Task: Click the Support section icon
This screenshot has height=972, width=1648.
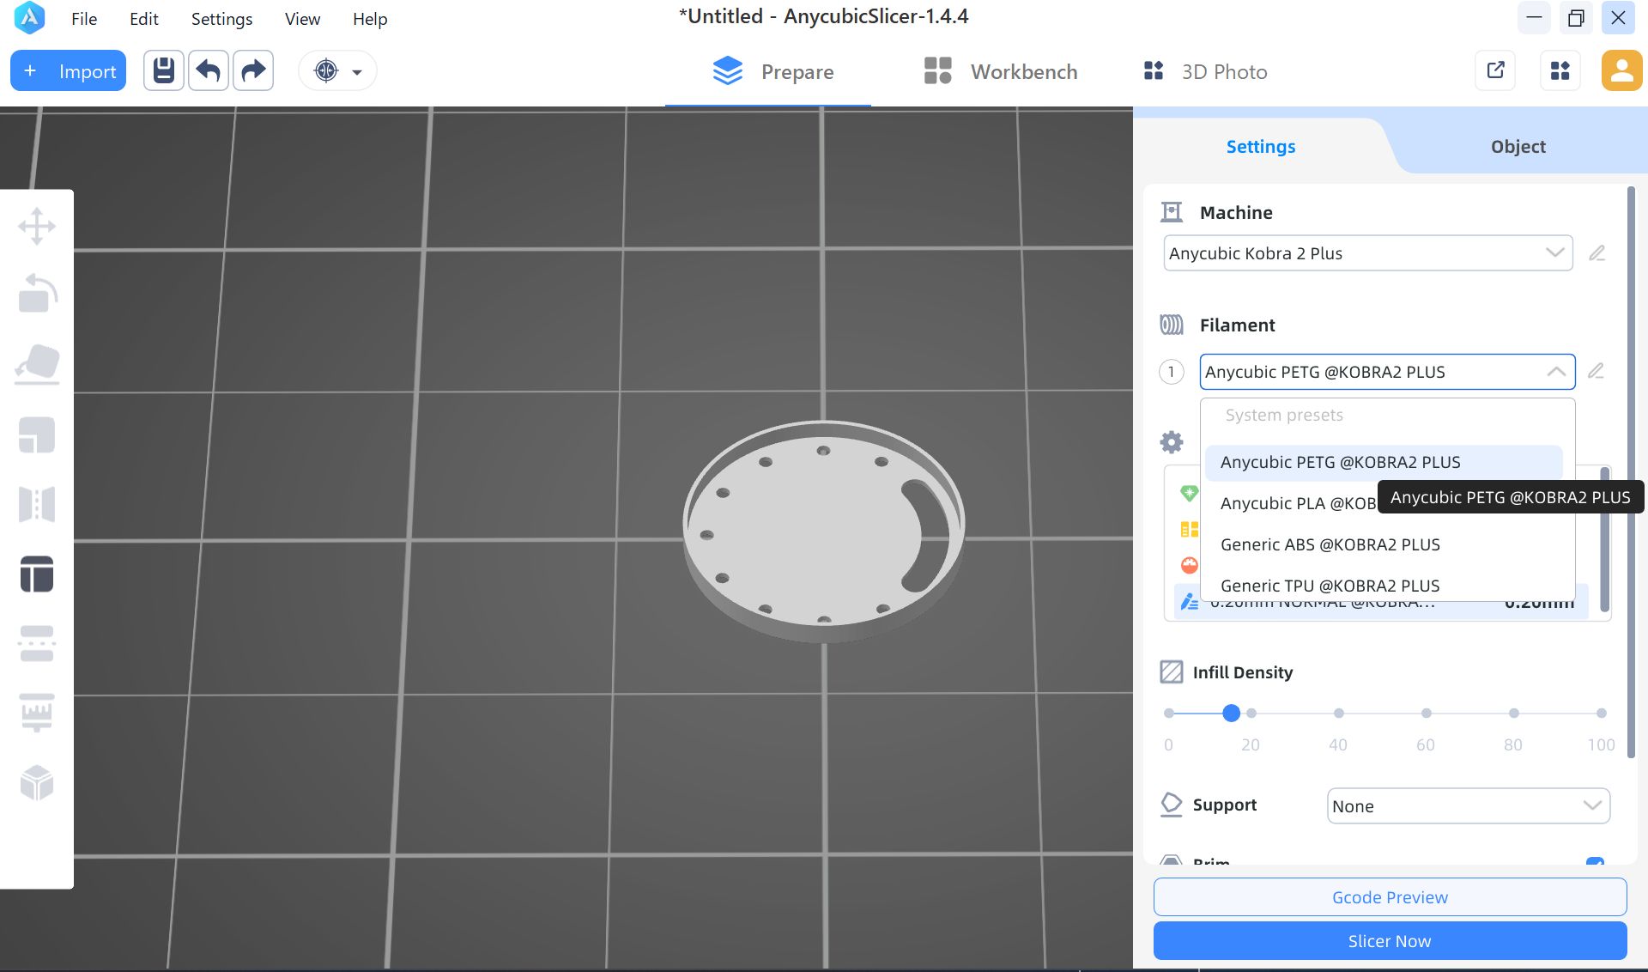Action: 1172,805
